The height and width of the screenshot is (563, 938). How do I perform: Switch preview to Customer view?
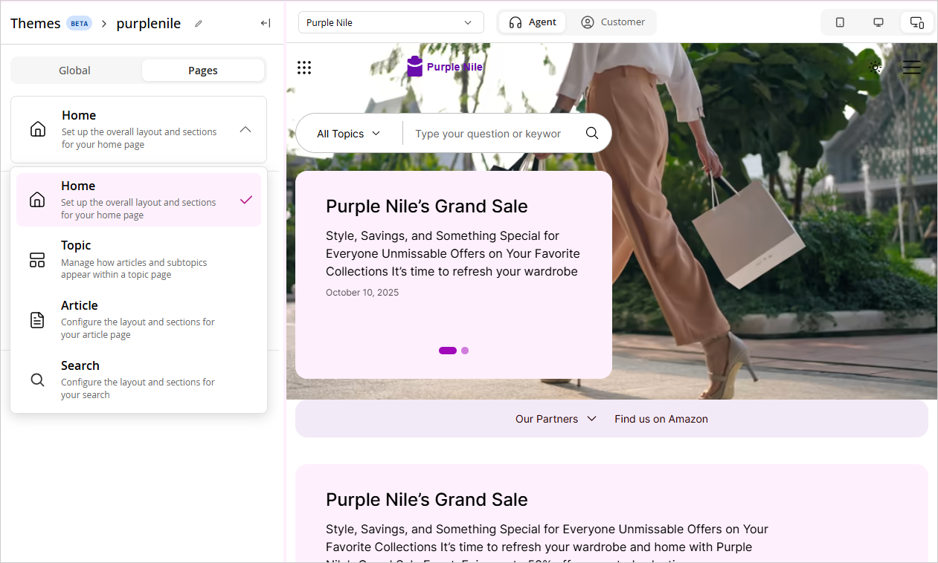coord(614,22)
